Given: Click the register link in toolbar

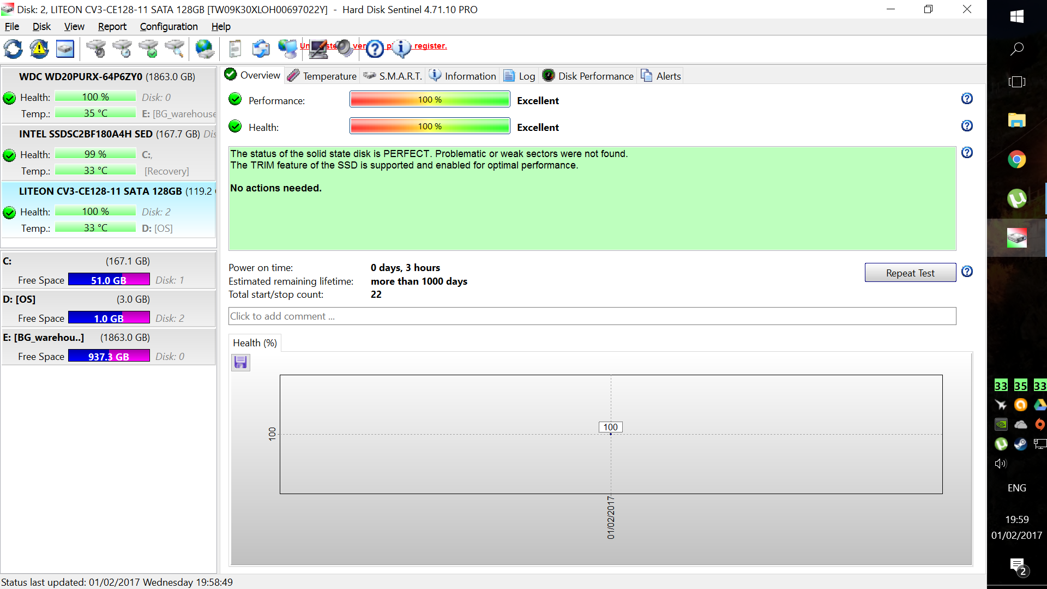Looking at the screenshot, I should 430,46.
